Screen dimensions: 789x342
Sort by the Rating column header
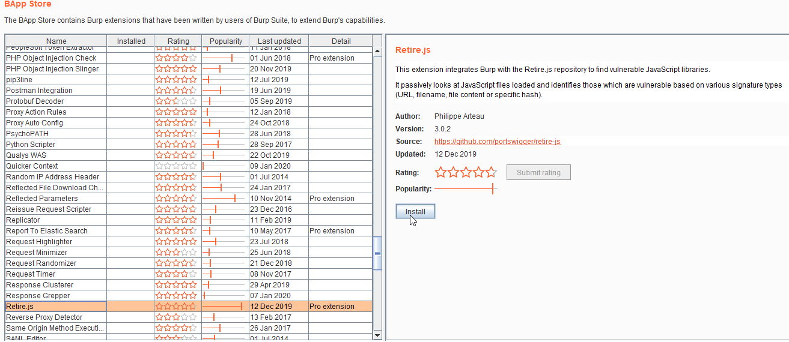pyautogui.click(x=178, y=41)
